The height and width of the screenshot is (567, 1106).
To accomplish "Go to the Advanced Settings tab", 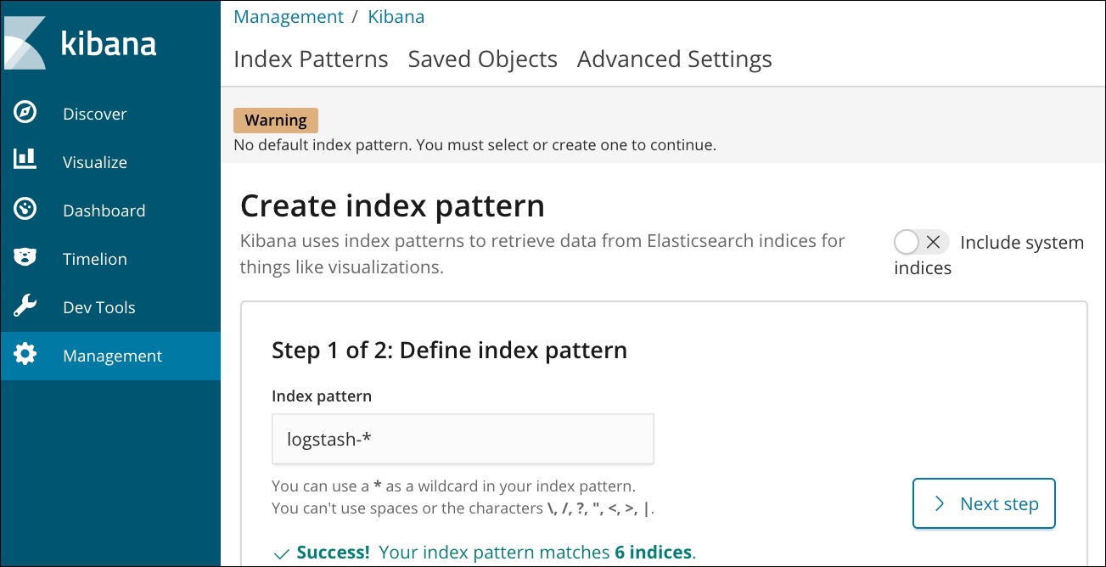I will click(x=674, y=59).
